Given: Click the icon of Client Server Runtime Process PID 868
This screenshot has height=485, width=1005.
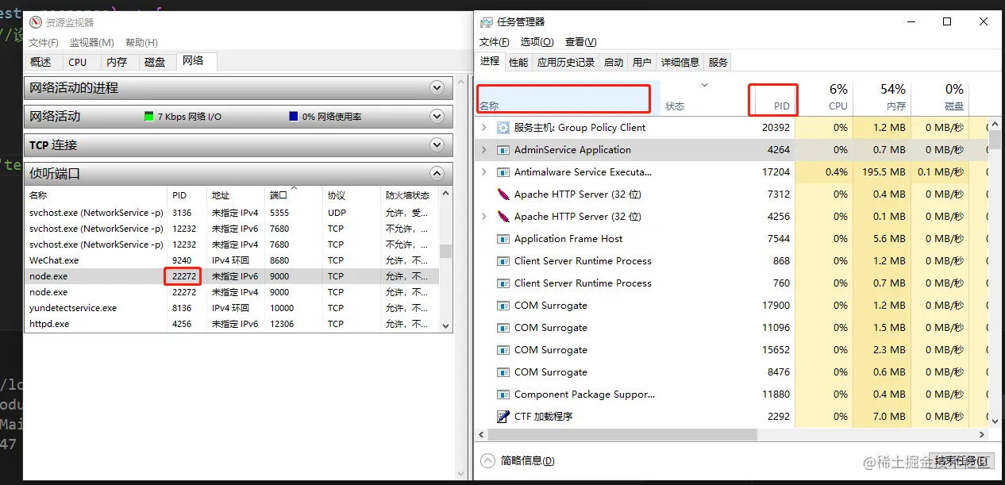Looking at the screenshot, I should point(502,260).
